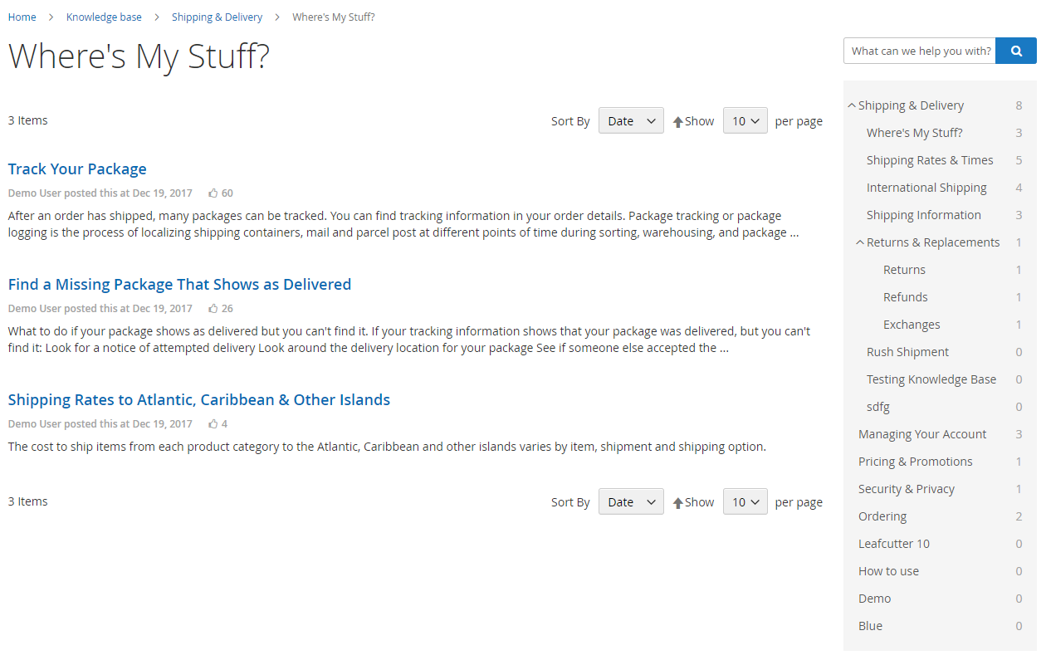Collapse the Shipping & Delivery category chevron
Viewport: 1046px width, 660px height.
(852, 105)
